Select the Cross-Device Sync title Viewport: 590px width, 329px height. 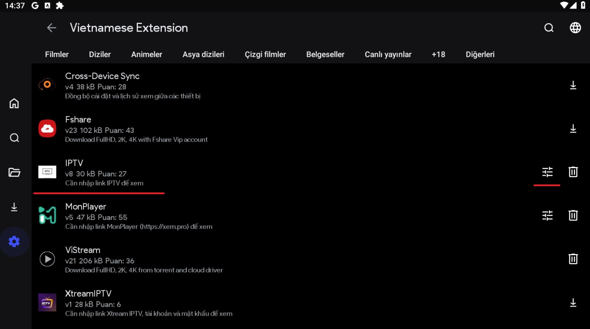(x=102, y=76)
